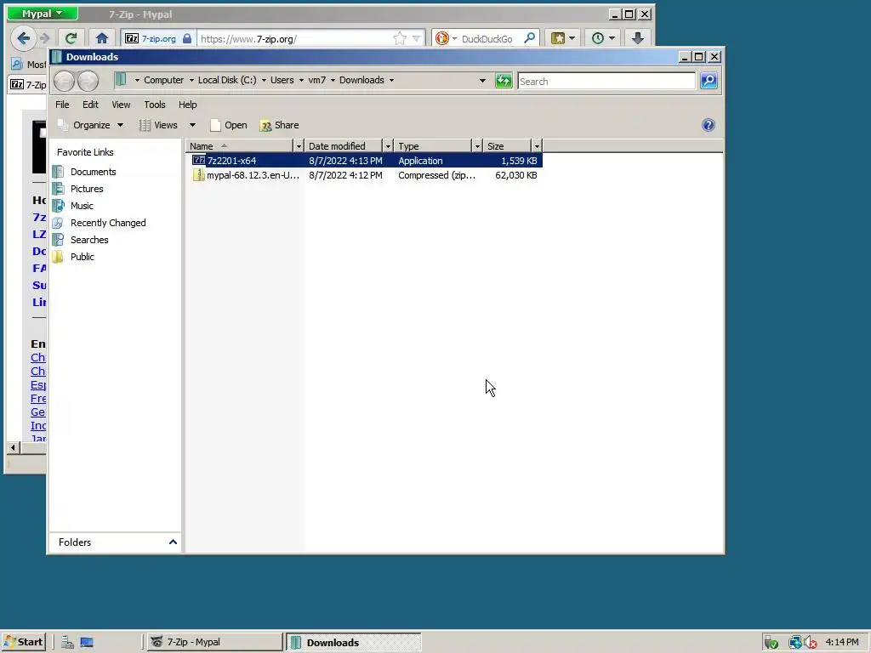Click vm7 in the breadcrumb path

[x=316, y=80]
